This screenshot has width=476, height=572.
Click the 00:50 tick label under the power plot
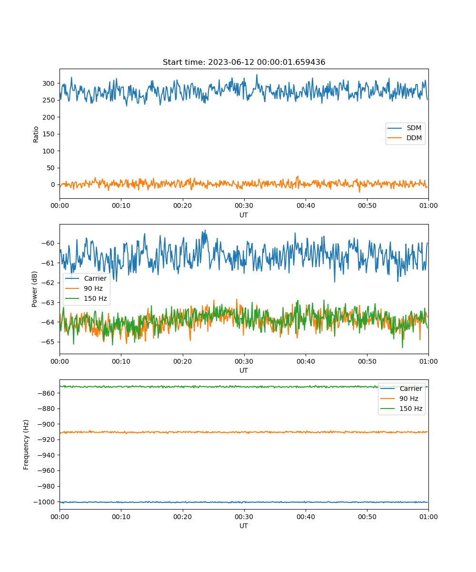click(367, 361)
